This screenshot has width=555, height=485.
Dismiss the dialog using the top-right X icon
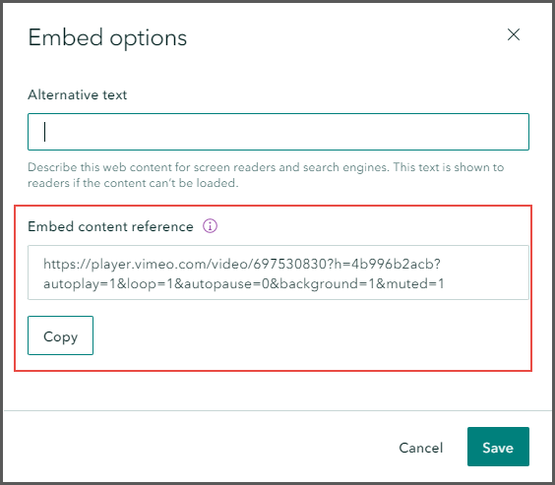point(514,34)
